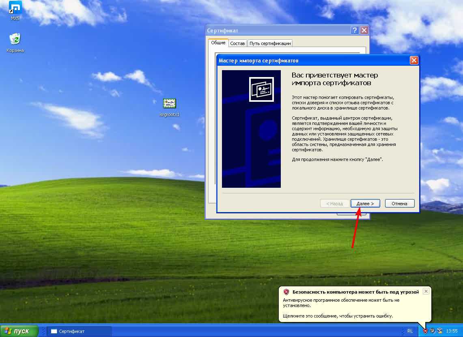Click the tray icon next to the clock
Image resolution: width=463 pixels, height=337 pixels.
tap(440, 331)
